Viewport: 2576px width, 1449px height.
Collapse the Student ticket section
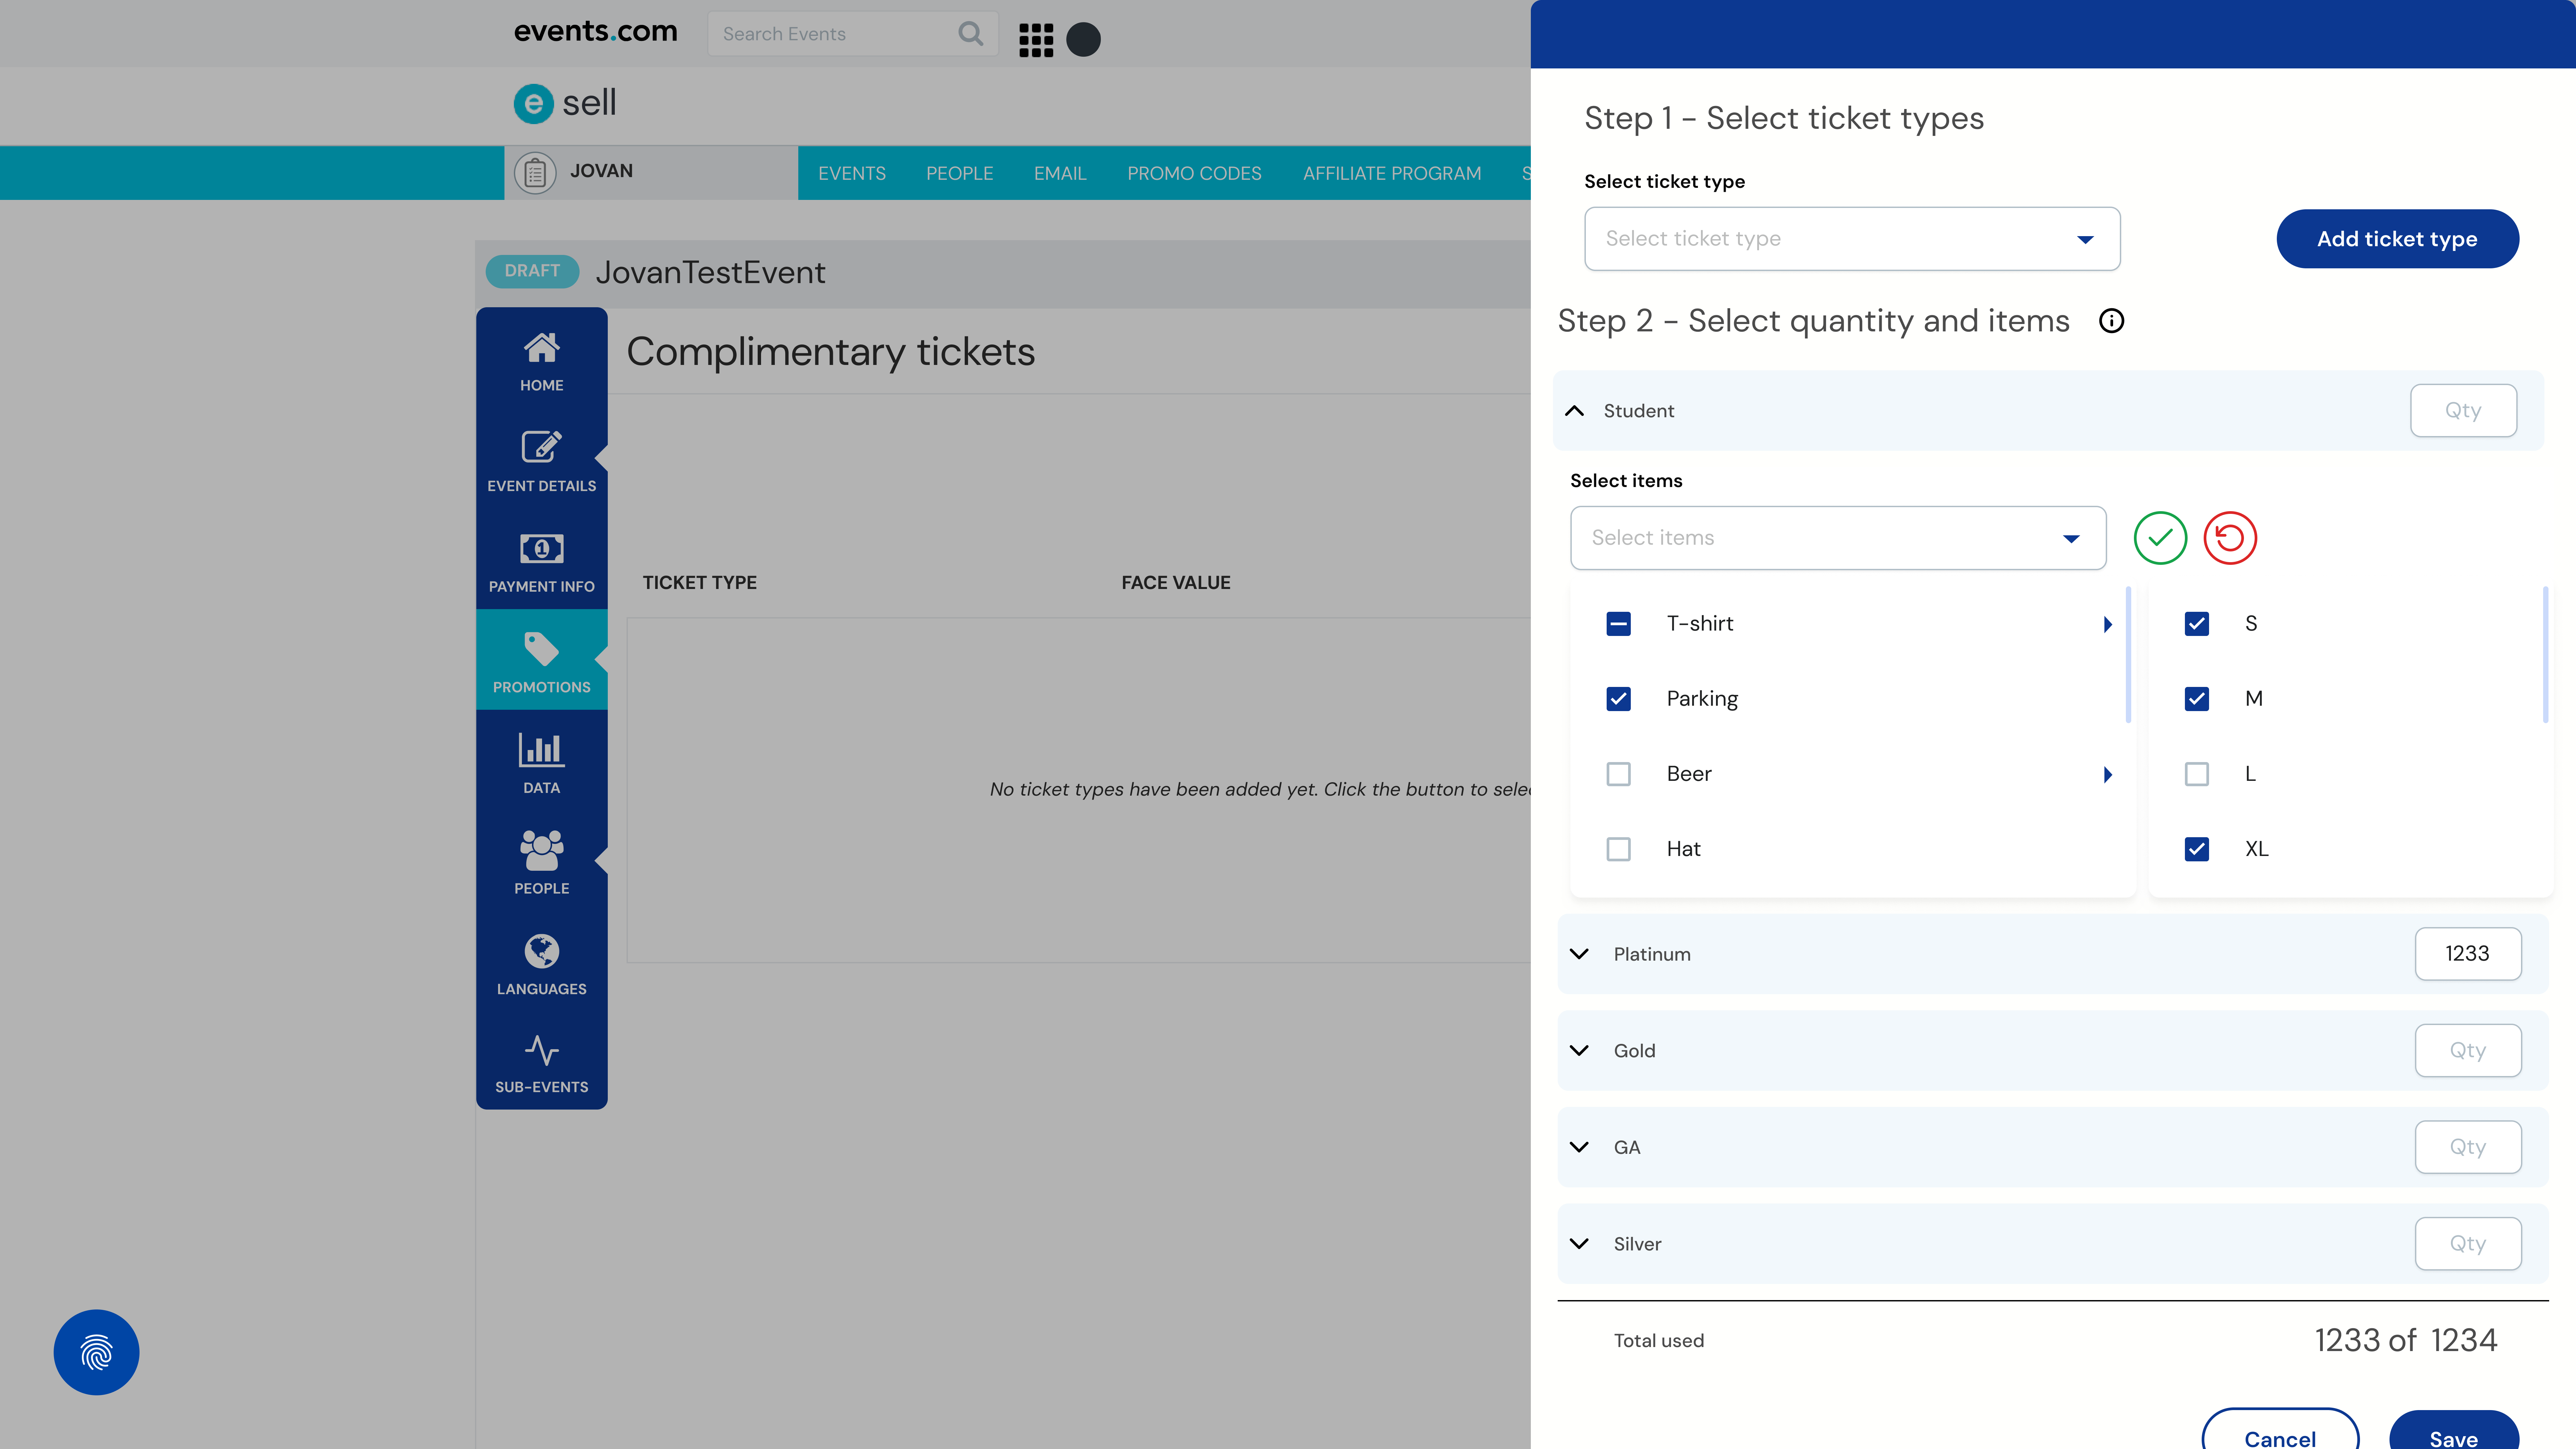[x=1574, y=411]
